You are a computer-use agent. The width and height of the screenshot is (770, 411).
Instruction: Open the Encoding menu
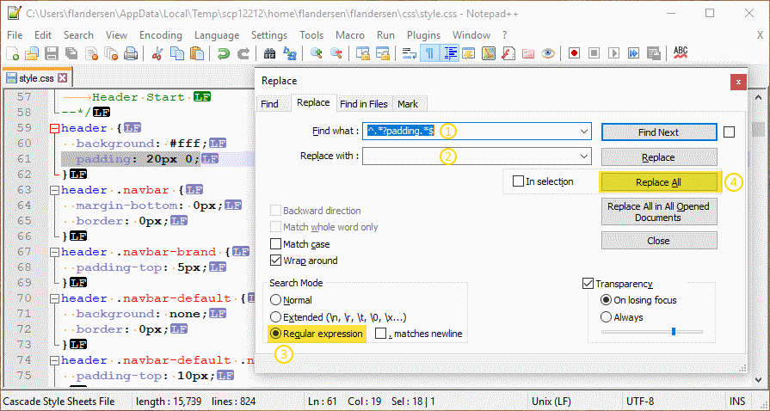click(161, 35)
